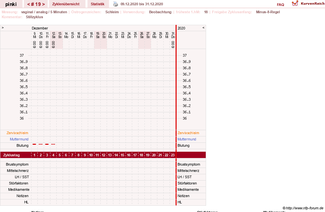The image size is (325, 212).
Task: Click the Schleim value
Action: [x=112, y=12]
